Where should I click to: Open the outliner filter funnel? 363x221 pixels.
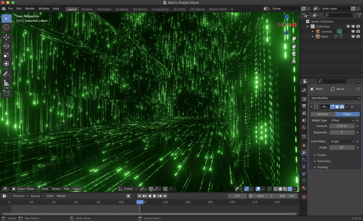coord(359,15)
